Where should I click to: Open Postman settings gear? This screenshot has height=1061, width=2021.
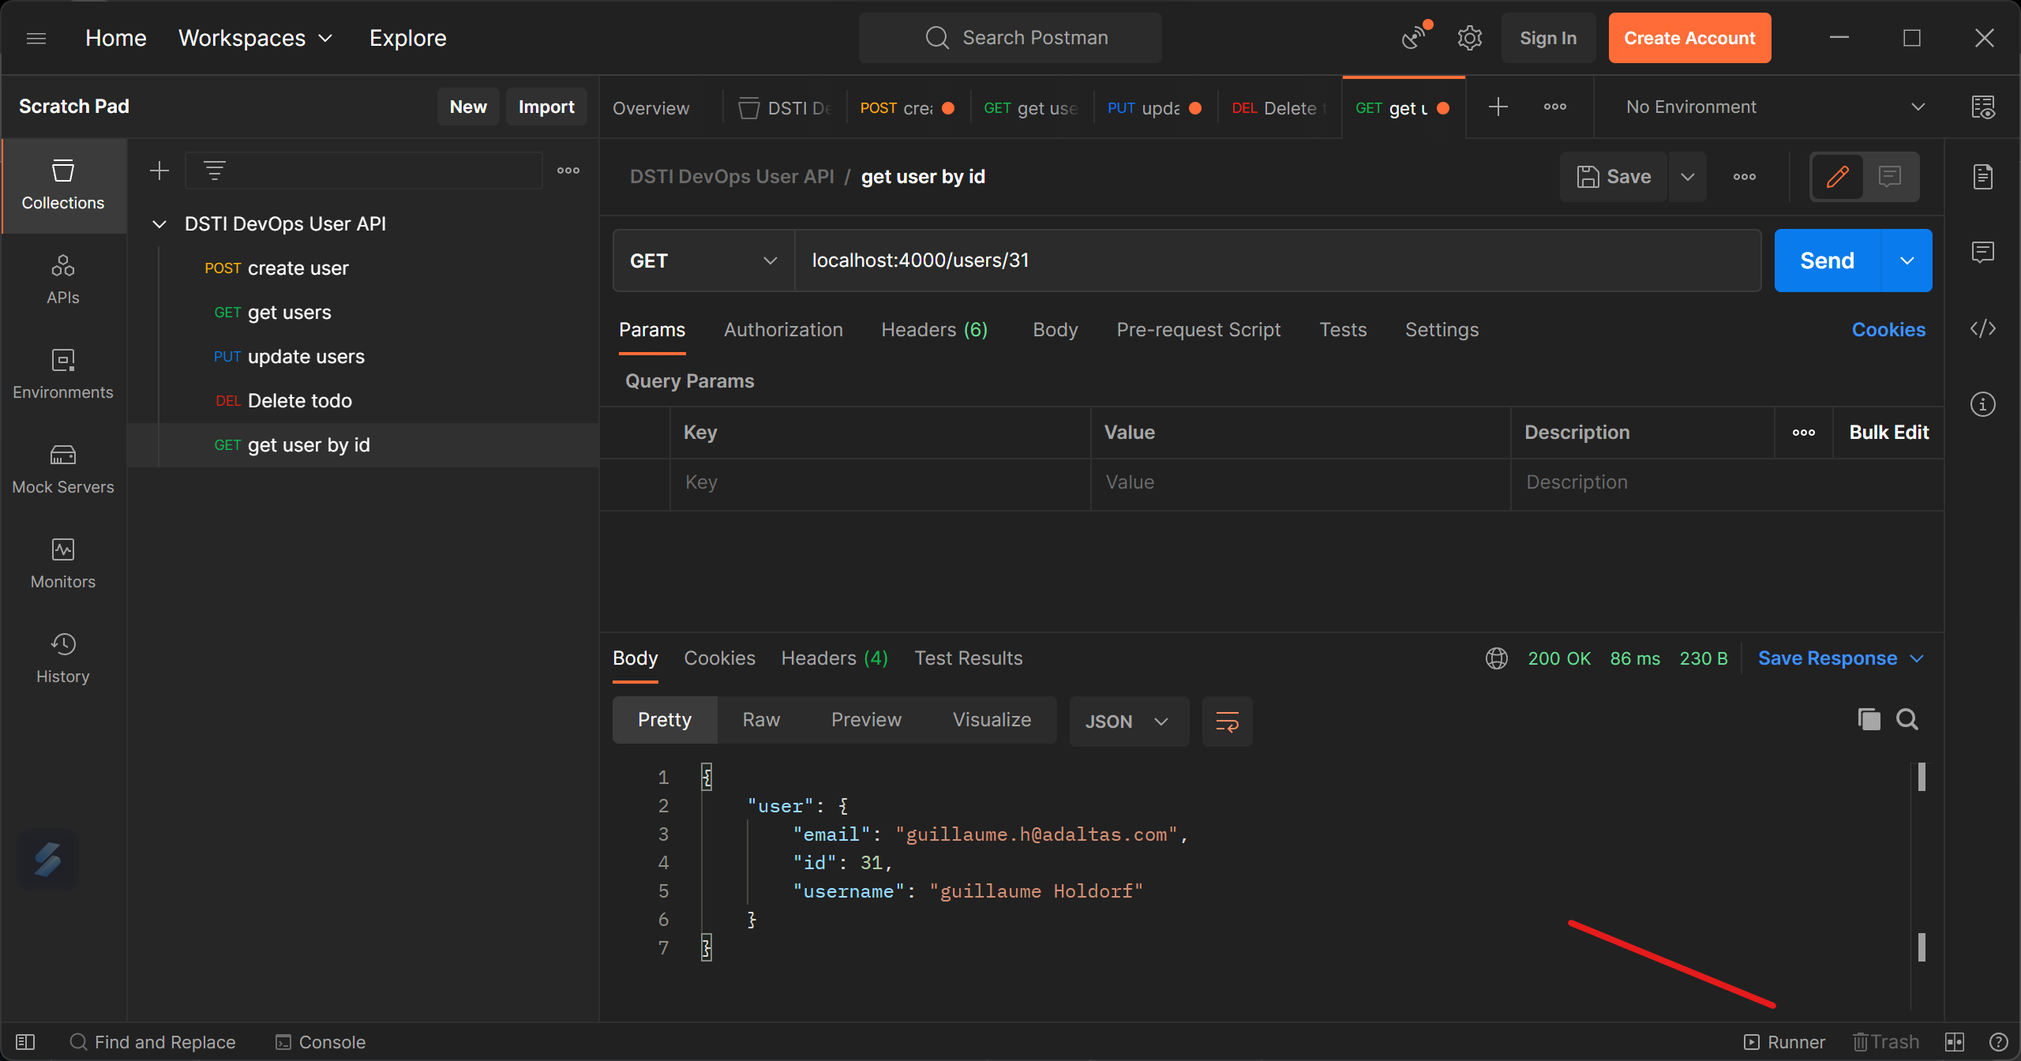1470,38
